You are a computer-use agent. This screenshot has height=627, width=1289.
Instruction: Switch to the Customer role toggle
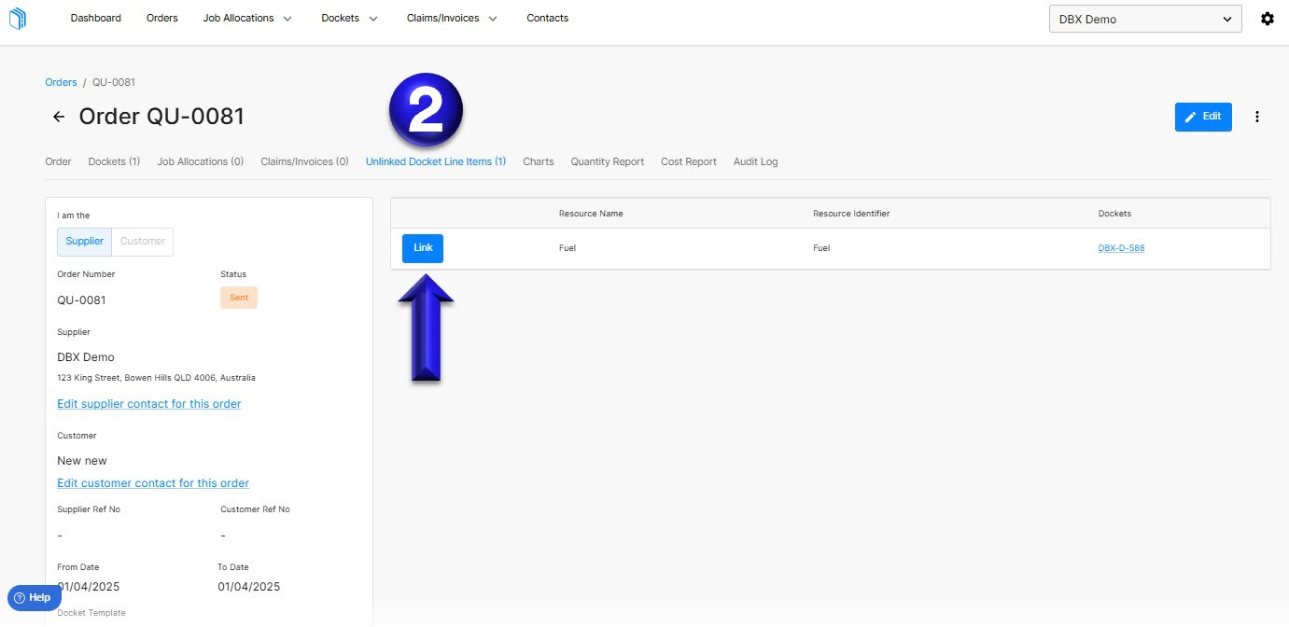coord(142,241)
